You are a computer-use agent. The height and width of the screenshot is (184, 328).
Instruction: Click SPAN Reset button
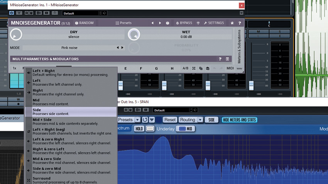click(170, 120)
